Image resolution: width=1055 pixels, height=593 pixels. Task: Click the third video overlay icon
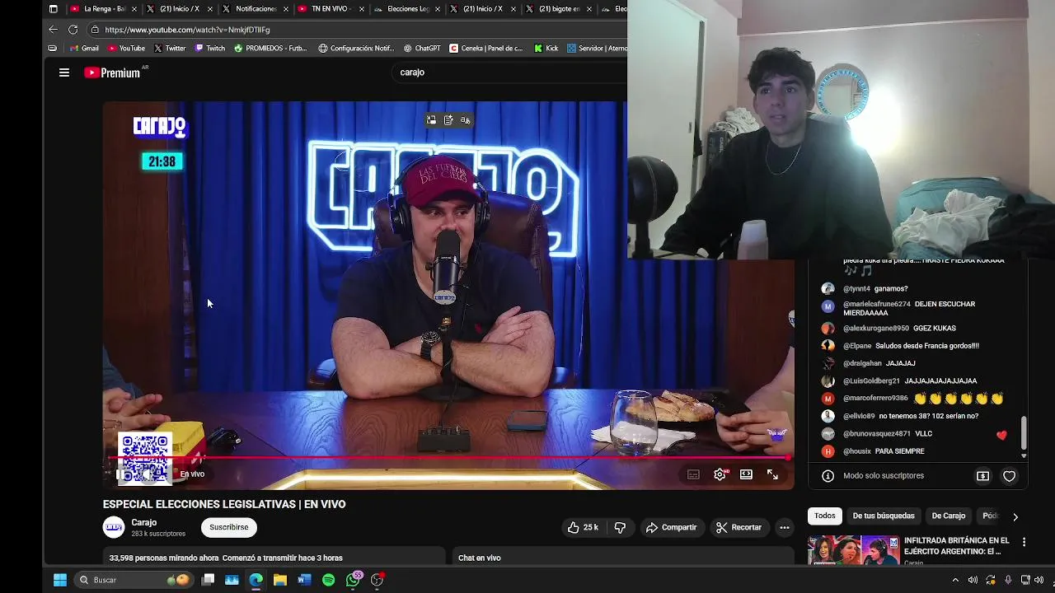click(x=466, y=120)
